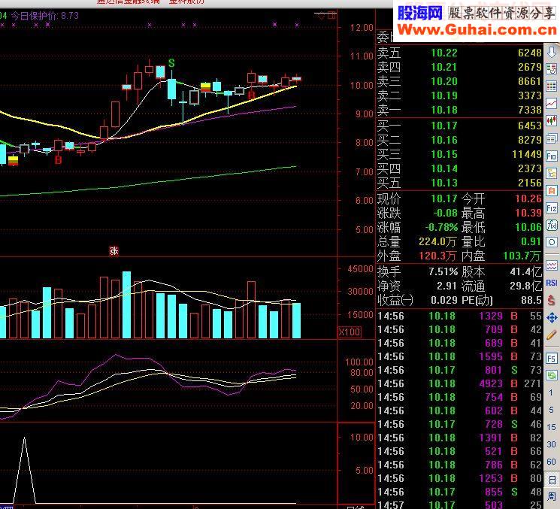The width and height of the screenshot is (560, 509).
Task: Click the 45000 volume axis label
Action: pyautogui.click(x=360, y=269)
